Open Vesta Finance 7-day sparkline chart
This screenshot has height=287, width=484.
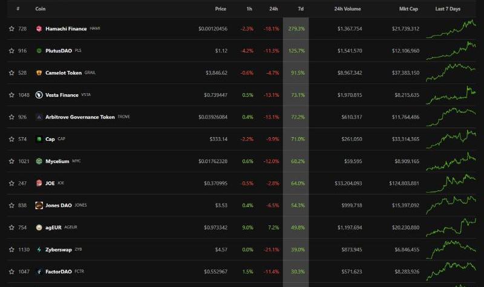click(x=451, y=95)
